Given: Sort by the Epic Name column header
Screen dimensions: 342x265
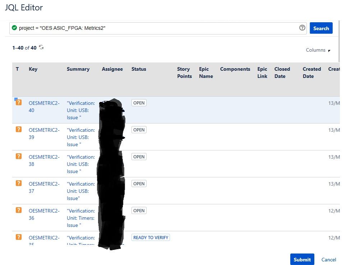Looking at the screenshot, I should [x=206, y=73].
